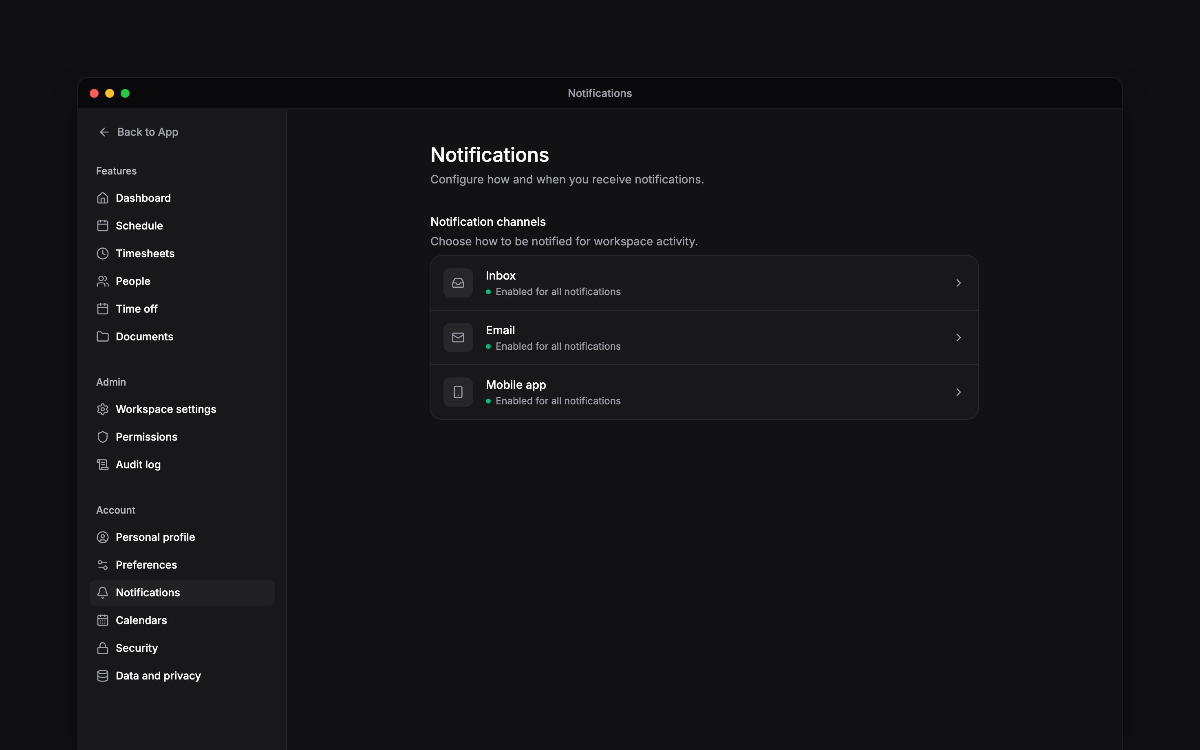Image resolution: width=1200 pixels, height=750 pixels.
Task: Click the Notifications bell icon
Action: 103,593
